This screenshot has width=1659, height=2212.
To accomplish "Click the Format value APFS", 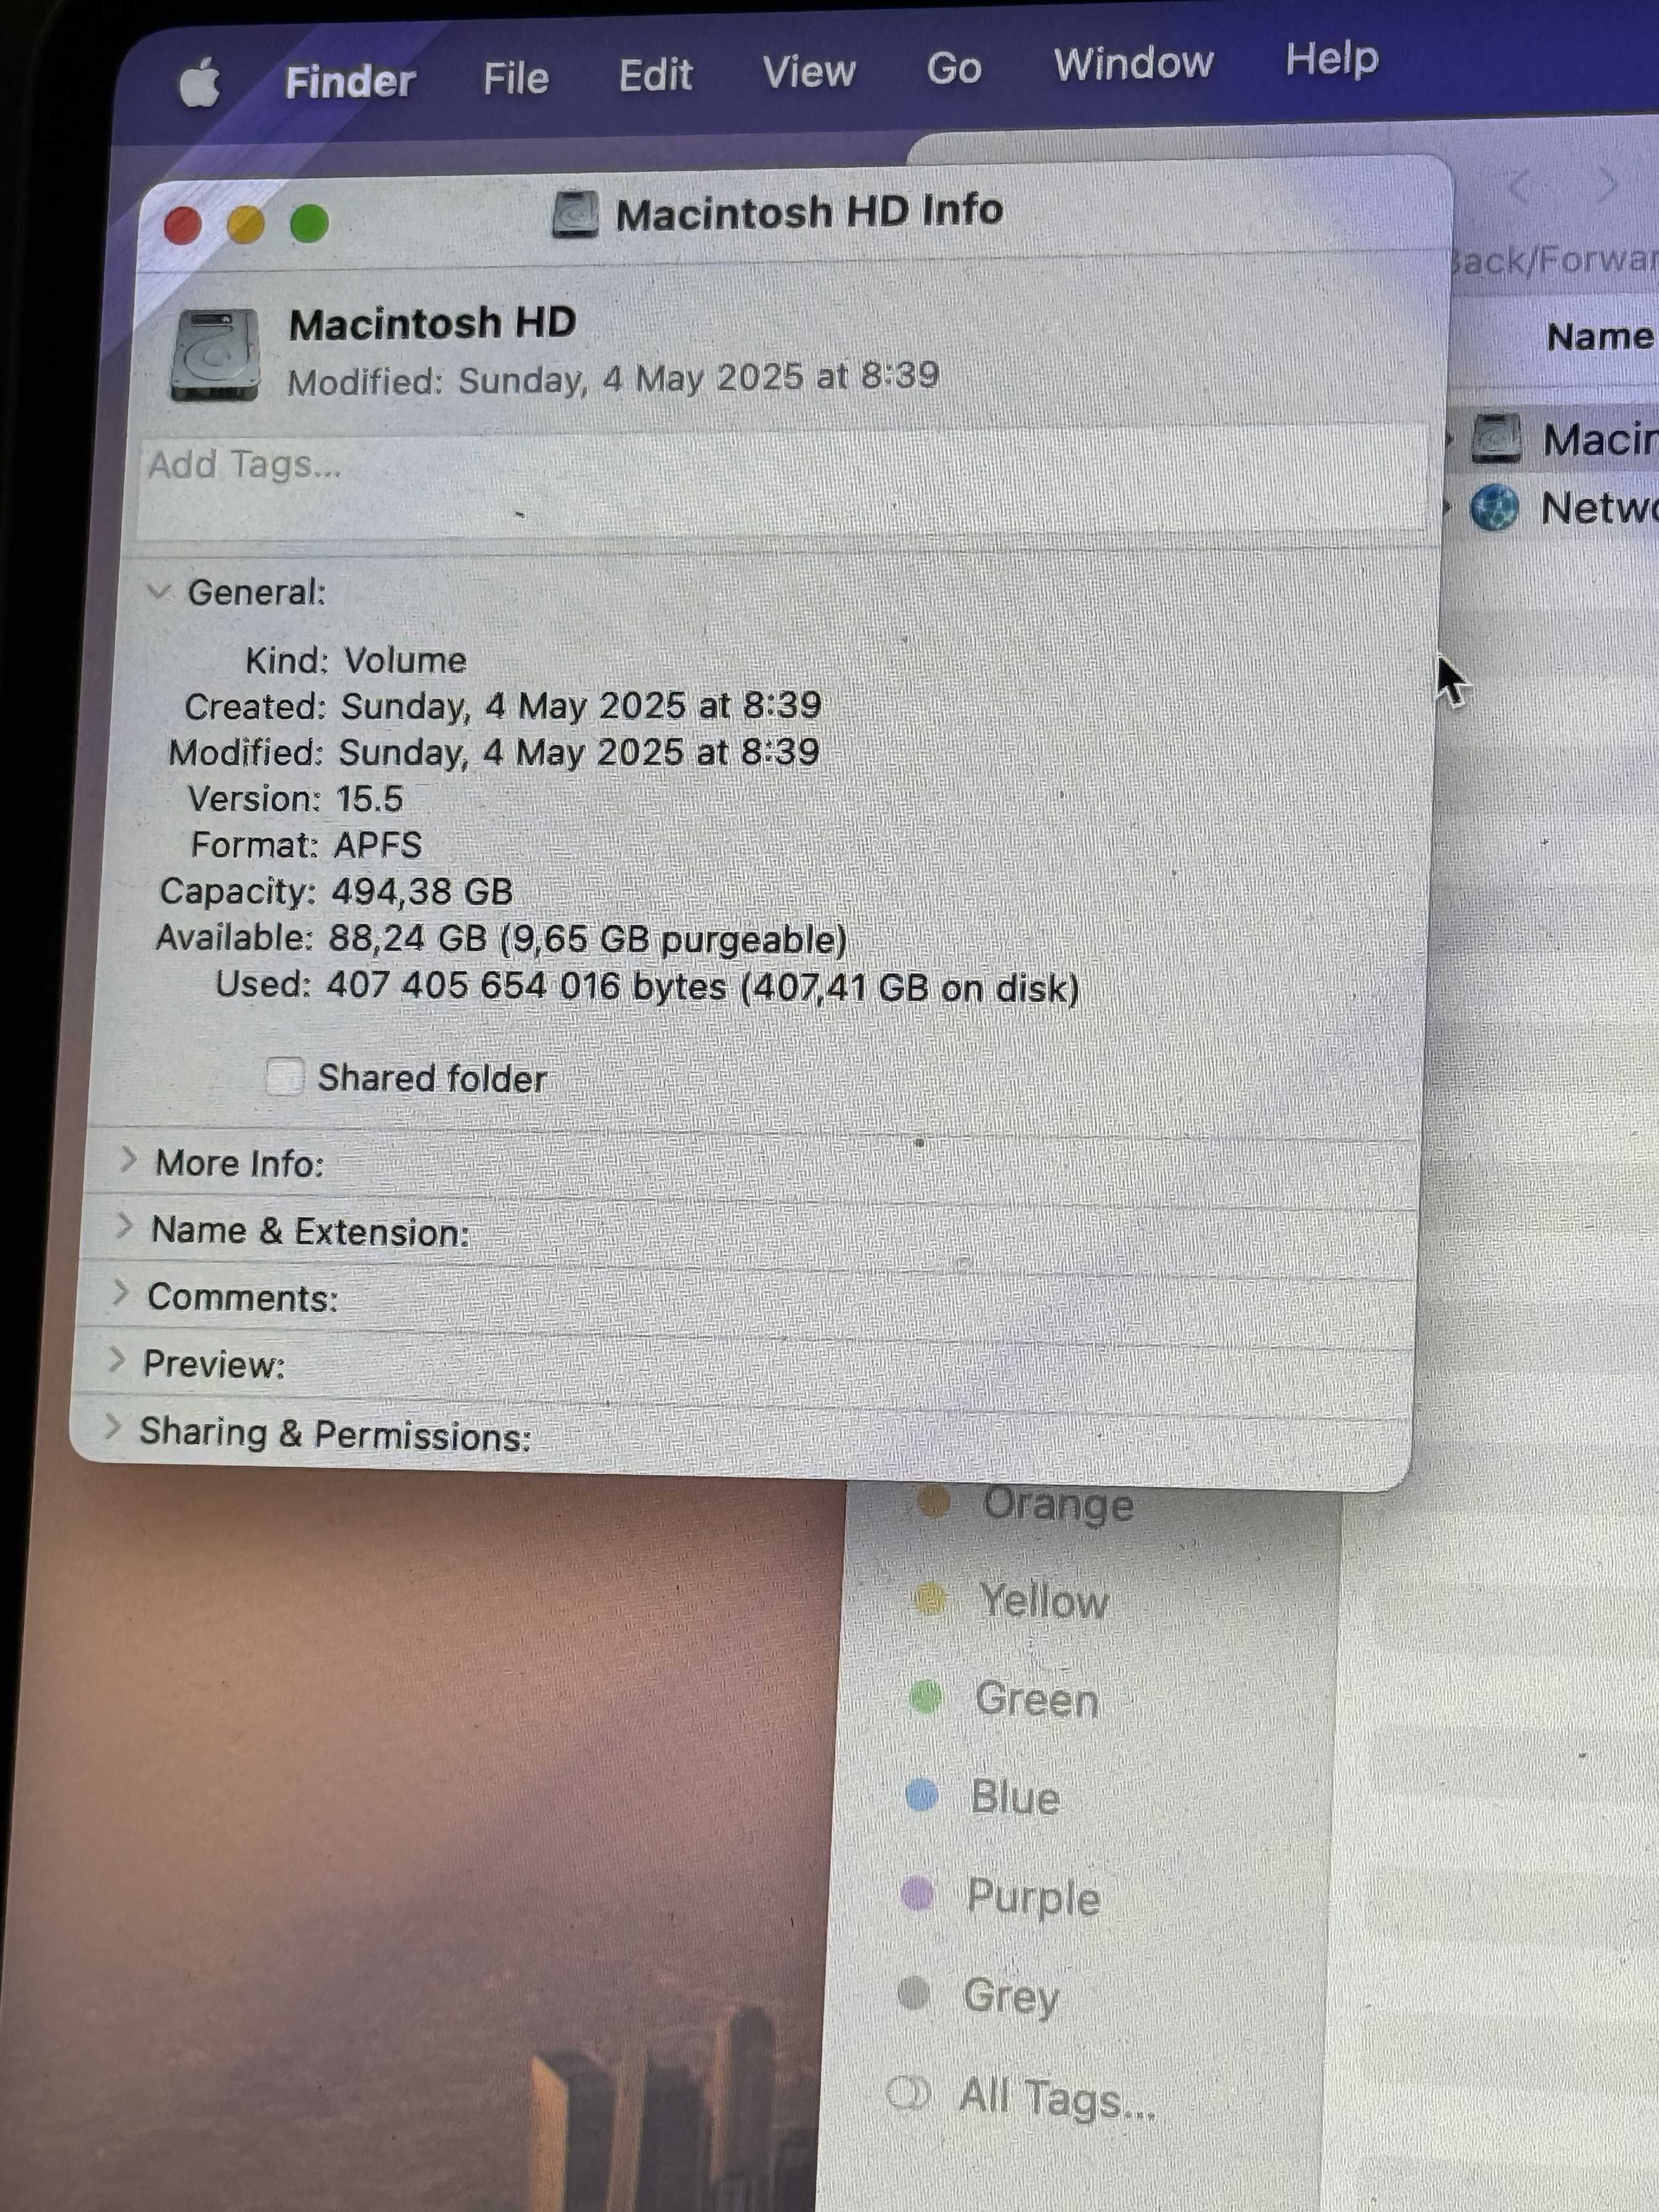I will click(377, 845).
